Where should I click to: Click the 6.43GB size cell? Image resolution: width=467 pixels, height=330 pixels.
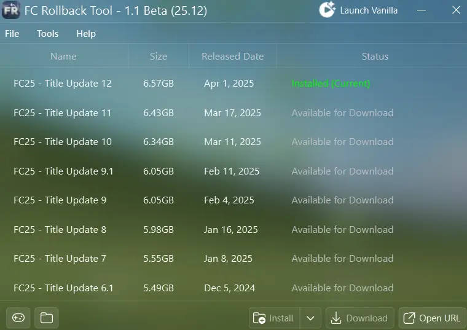point(159,113)
